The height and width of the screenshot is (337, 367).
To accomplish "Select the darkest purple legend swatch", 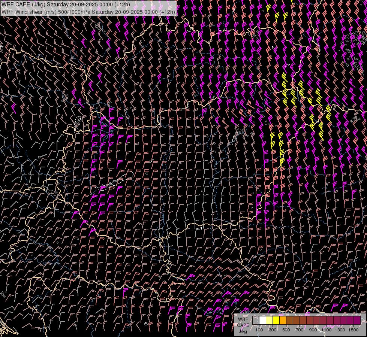I will pyautogui.click(x=357, y=321).
